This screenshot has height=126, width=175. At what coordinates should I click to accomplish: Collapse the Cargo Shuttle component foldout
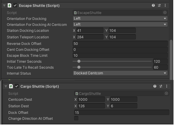[x=6, y=86]
